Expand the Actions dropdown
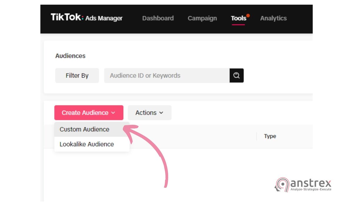 [x=149, y=112]
